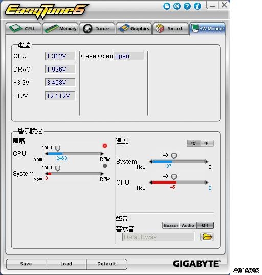This screenshot has height=275, width=262.
Task: Turn alert sound Off
Action: [x=205, y=225]
